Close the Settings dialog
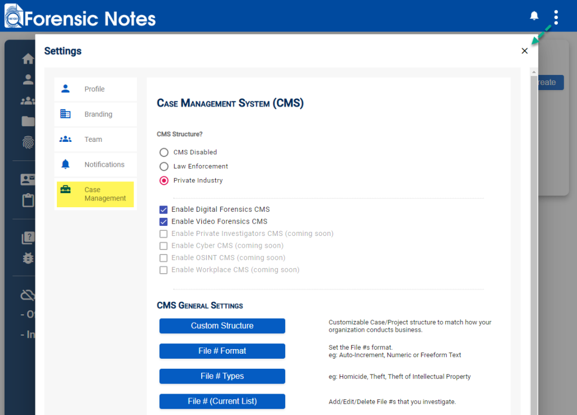The width and height of the screenshot is (577, 415). click(x=525, y=51)
